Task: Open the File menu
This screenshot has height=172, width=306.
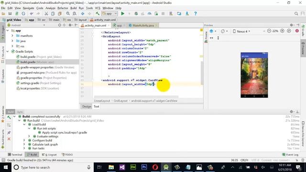Action: coord(3,8)
